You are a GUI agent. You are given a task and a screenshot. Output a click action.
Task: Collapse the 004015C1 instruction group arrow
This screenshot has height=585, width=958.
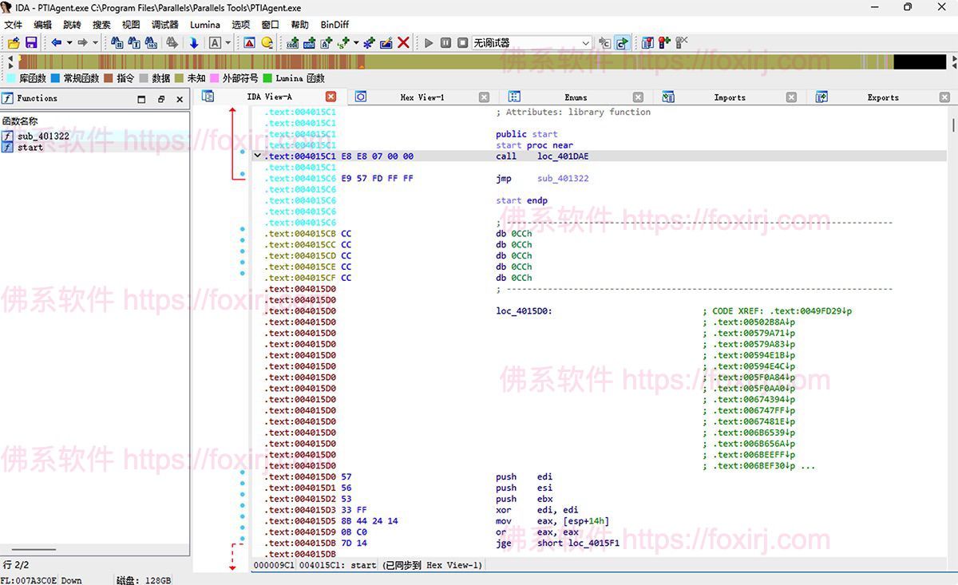[257, 156]
